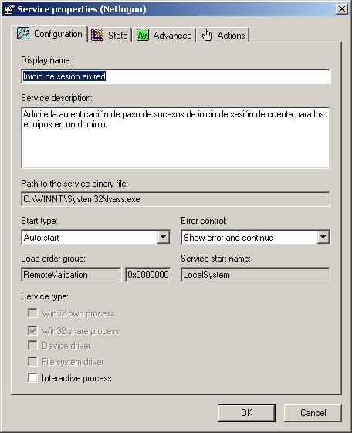Switch to the State tab
This screenshot has height=433, width=352.
pyautogui.click(x=110, y=35)
